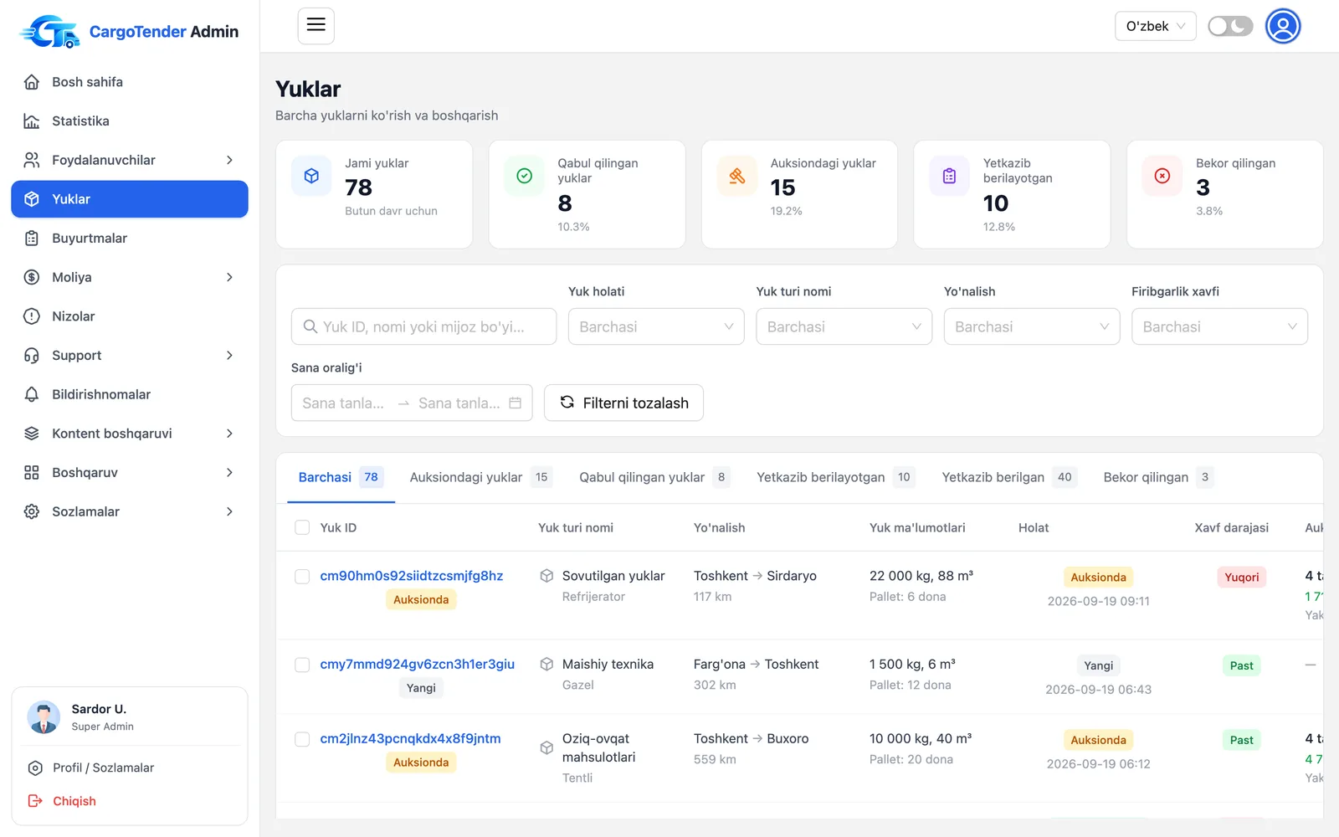Expand the Kontent boshqaruvi menu
The image size is (1339, 837).
pyautogui.click(x=130, y=434)
